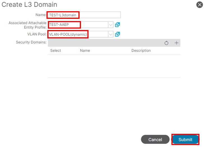This screenshot has height=147, width=207.
Task: Open the popup icon beside Attachable Entity Profile
Action: (x=117, y=25)
